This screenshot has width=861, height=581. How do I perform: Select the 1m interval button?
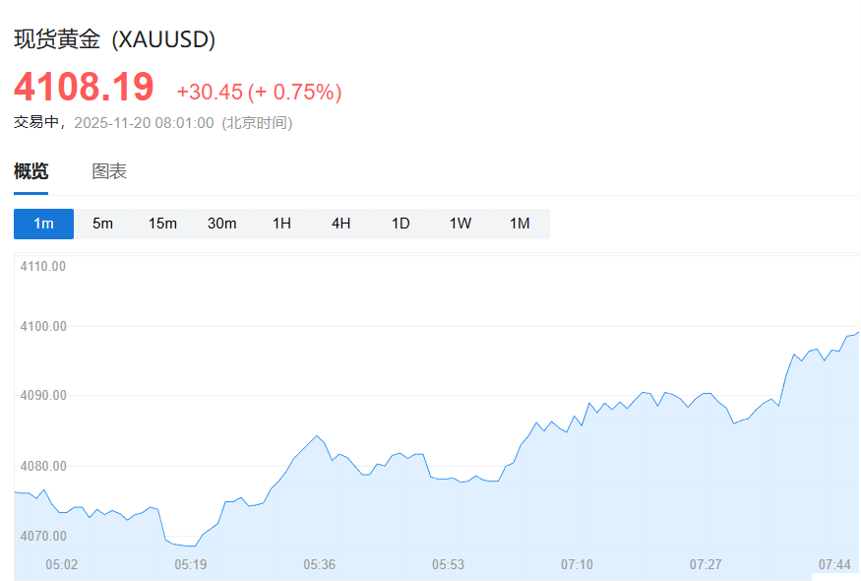[43, 224]
